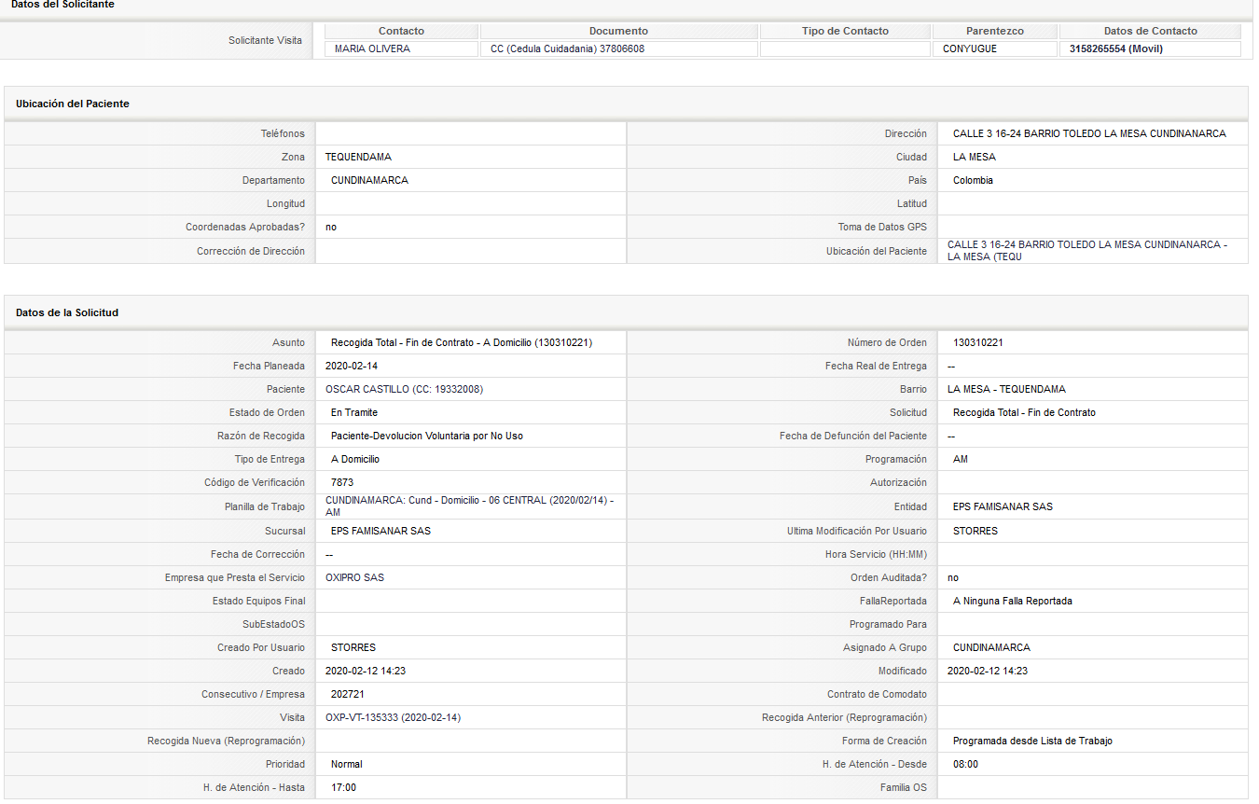The width and height of the screenshot is (1259, 804).
Task: Click the Tipo de Contacto column header
Action: 845,31
